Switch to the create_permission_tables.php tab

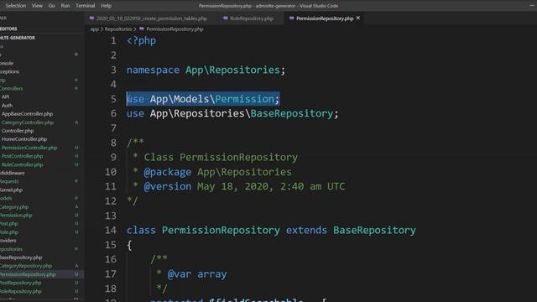click(152, 18)
